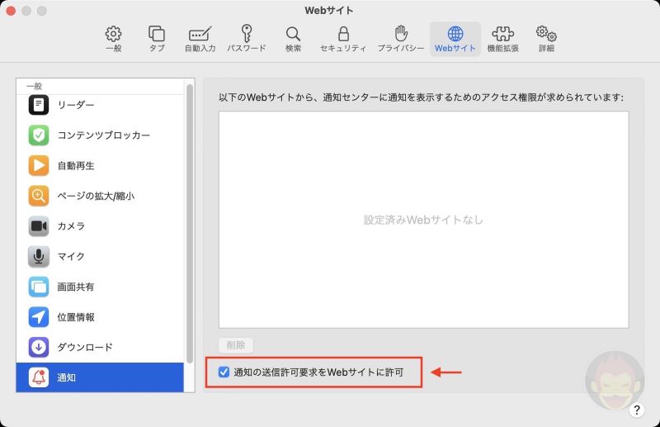Viewport: 660px width, 427px height.
Task: Select the コンテンツブロッカー text label
Action: 104,135
